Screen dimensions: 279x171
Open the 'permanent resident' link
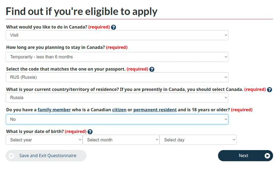155,110
